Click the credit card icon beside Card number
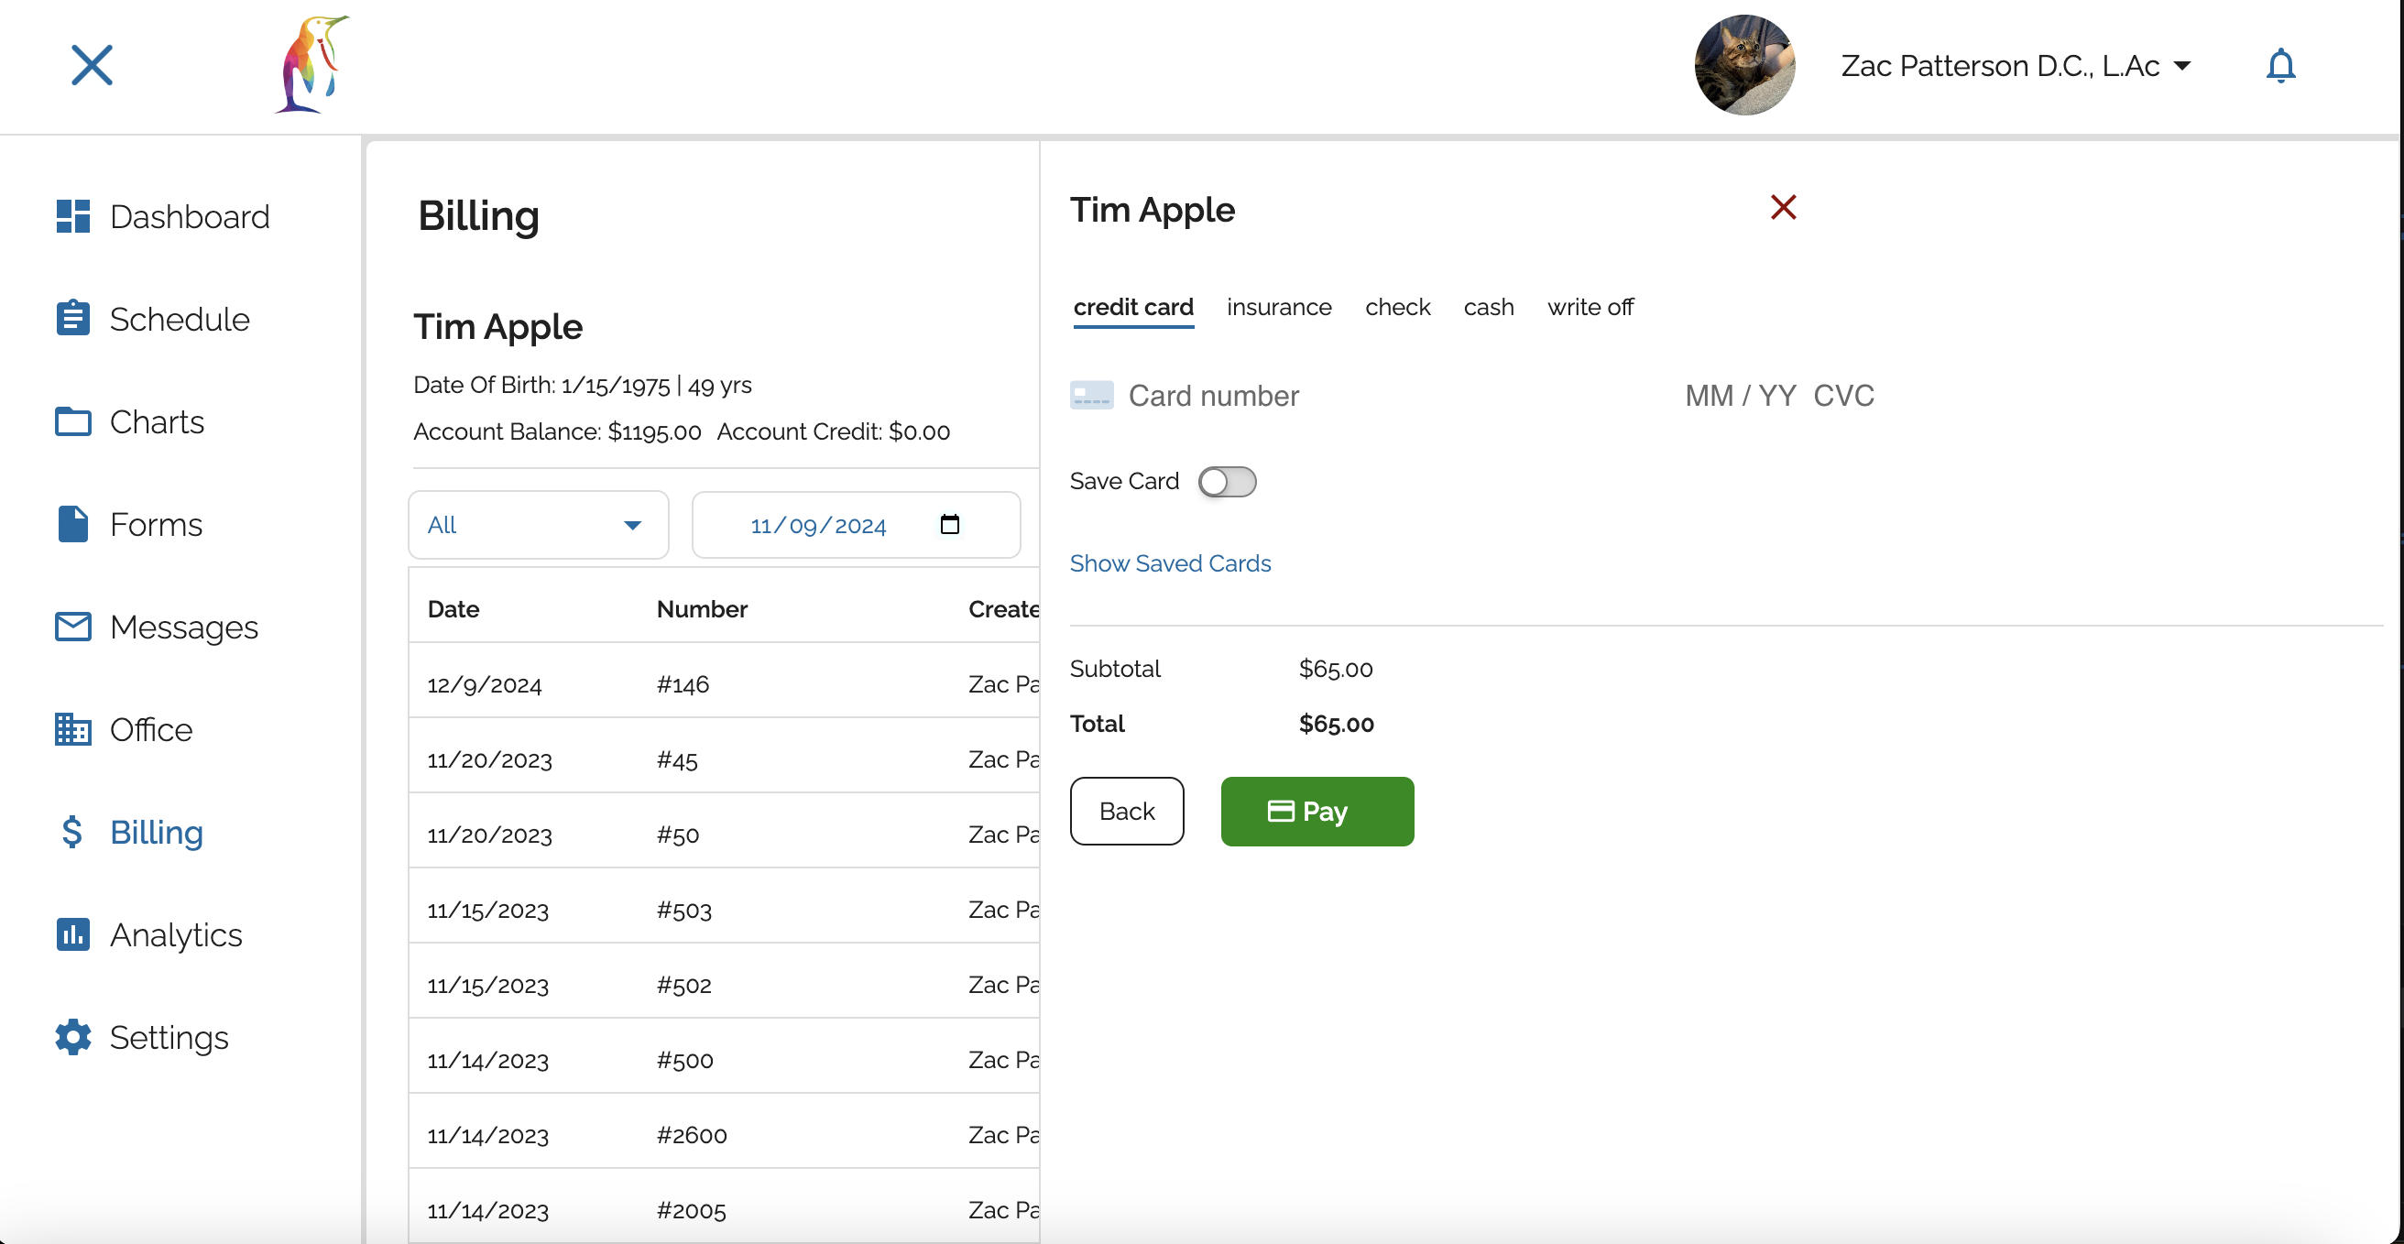 coord(1091,396)
